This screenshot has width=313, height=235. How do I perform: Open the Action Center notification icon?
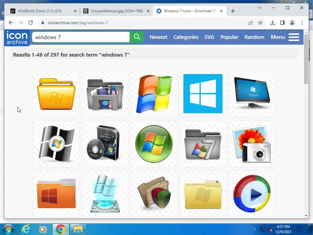point(299,229)
